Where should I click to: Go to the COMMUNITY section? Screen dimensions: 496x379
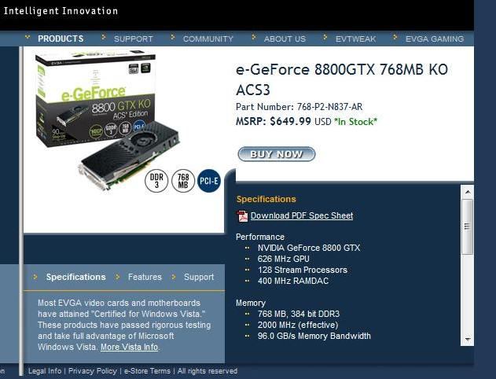tap(208, 39)
